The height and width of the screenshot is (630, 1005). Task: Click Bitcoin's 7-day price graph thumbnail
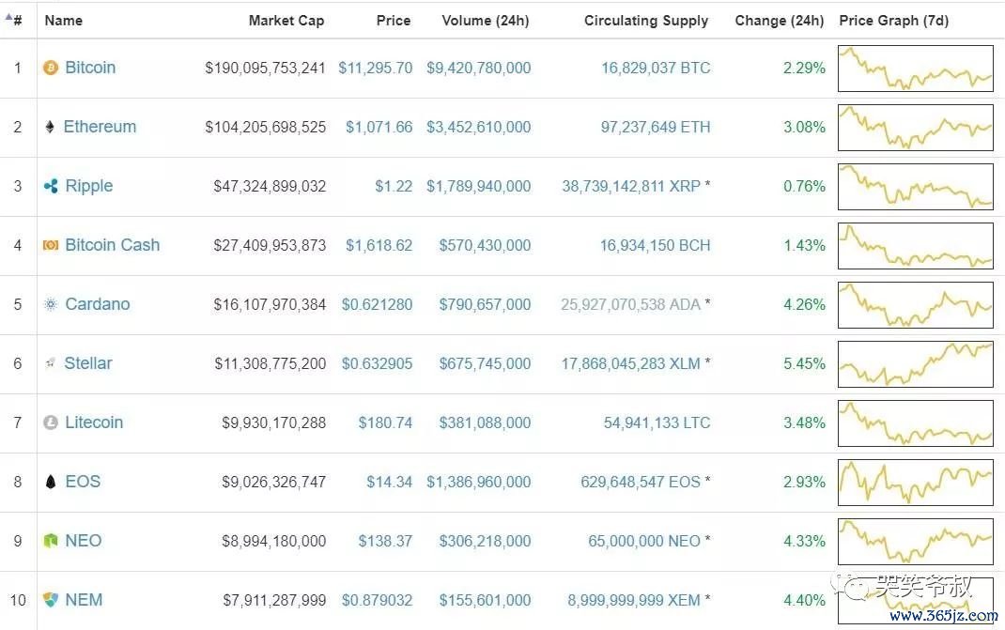(915, 68)
